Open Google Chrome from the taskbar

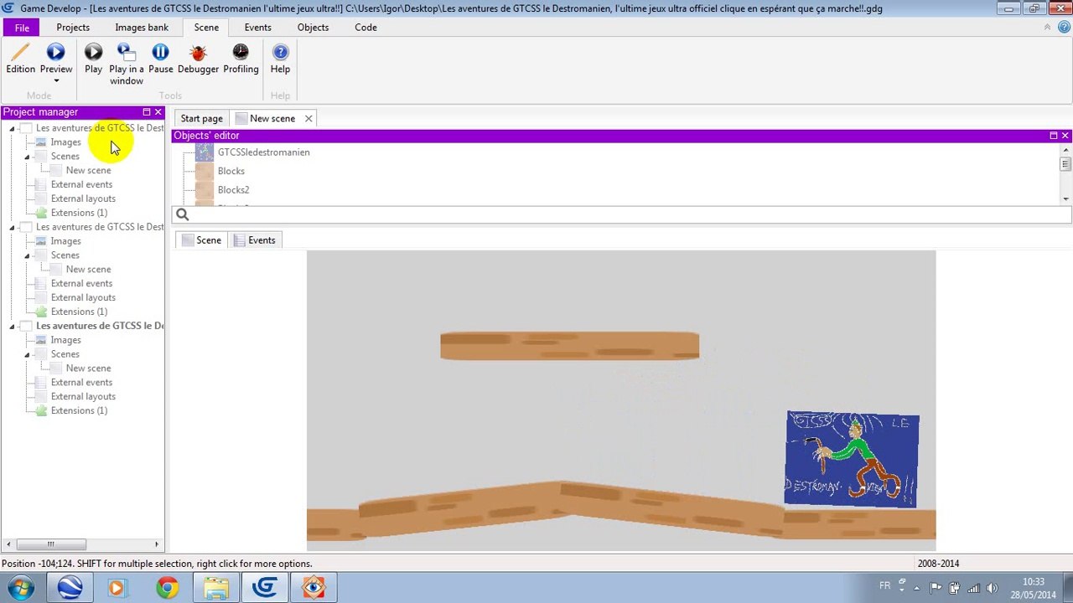(x=168, y=588)
